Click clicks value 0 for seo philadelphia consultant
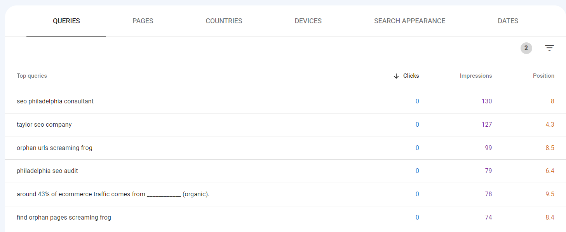566x232 pixels. (417, 101)
